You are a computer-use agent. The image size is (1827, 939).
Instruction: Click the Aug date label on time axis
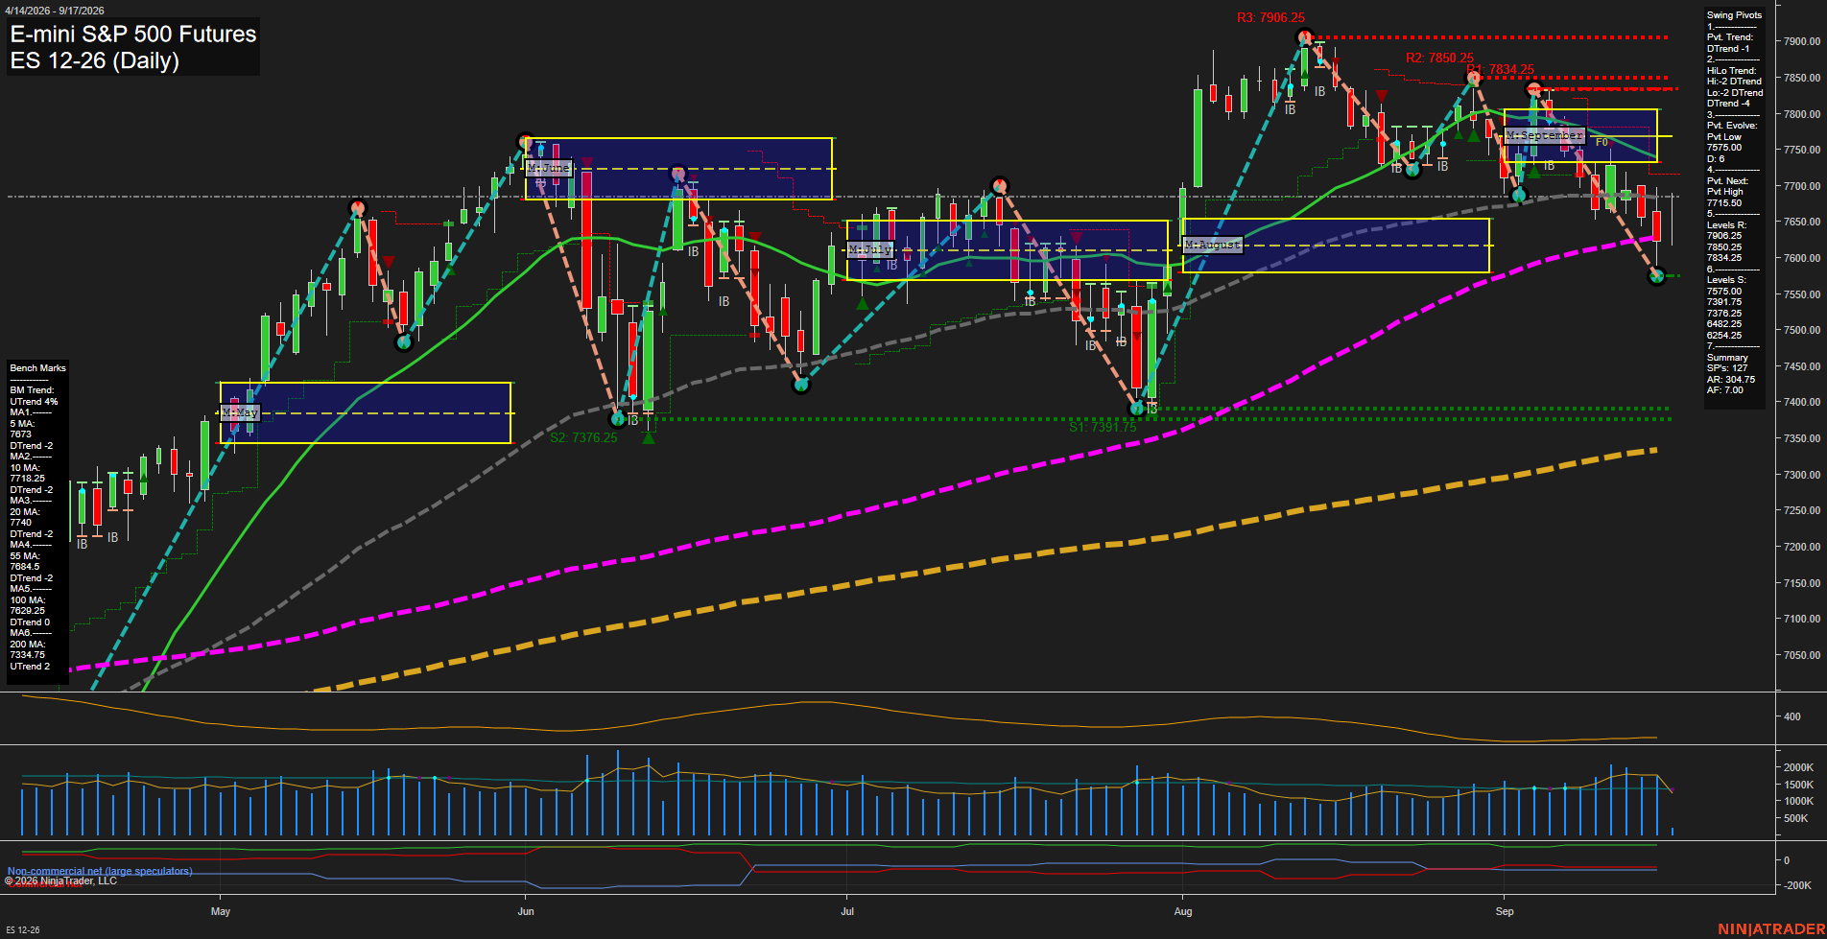[x=1183, y=911]
